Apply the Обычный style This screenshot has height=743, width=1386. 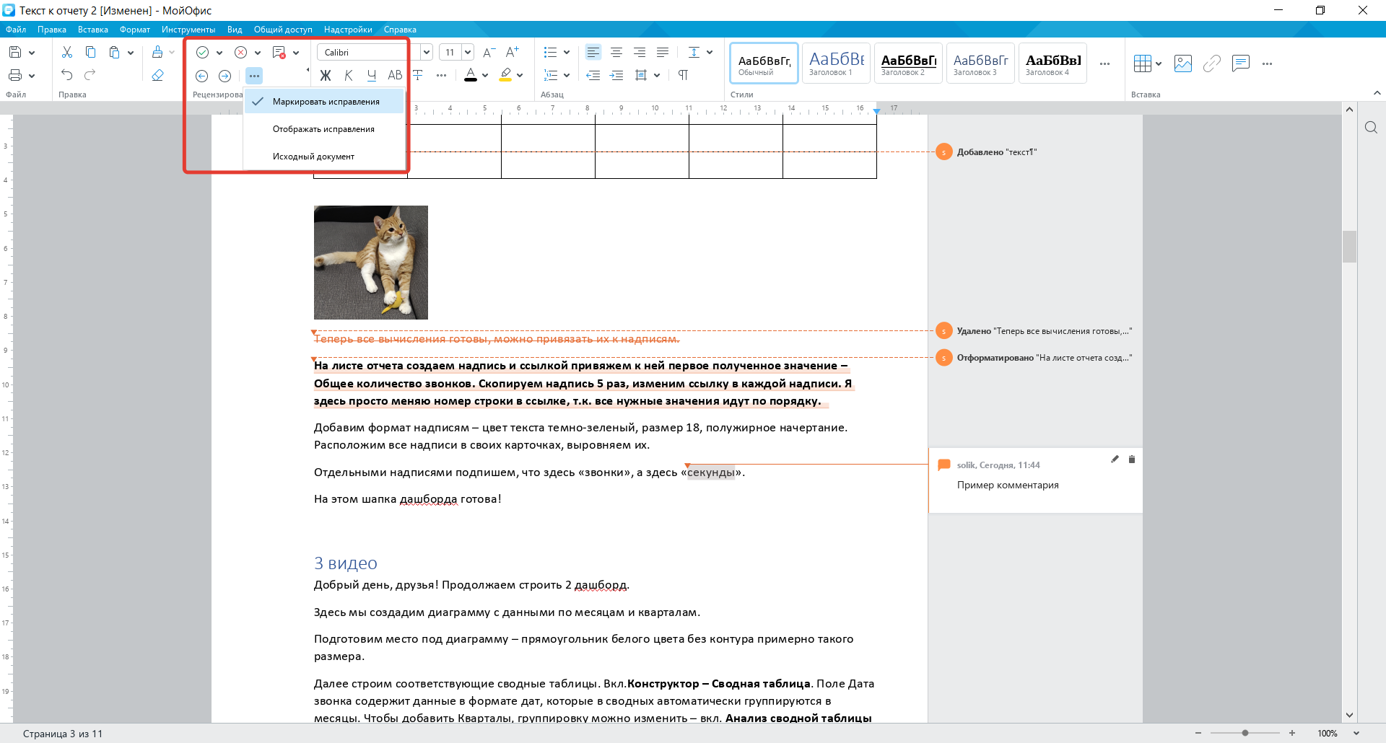764,63
